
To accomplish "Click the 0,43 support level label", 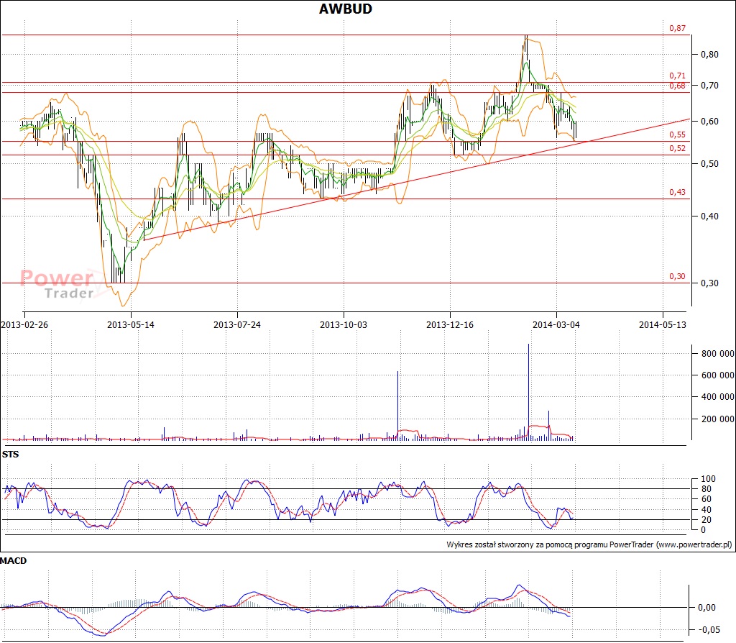I will [x=677, y=192].
